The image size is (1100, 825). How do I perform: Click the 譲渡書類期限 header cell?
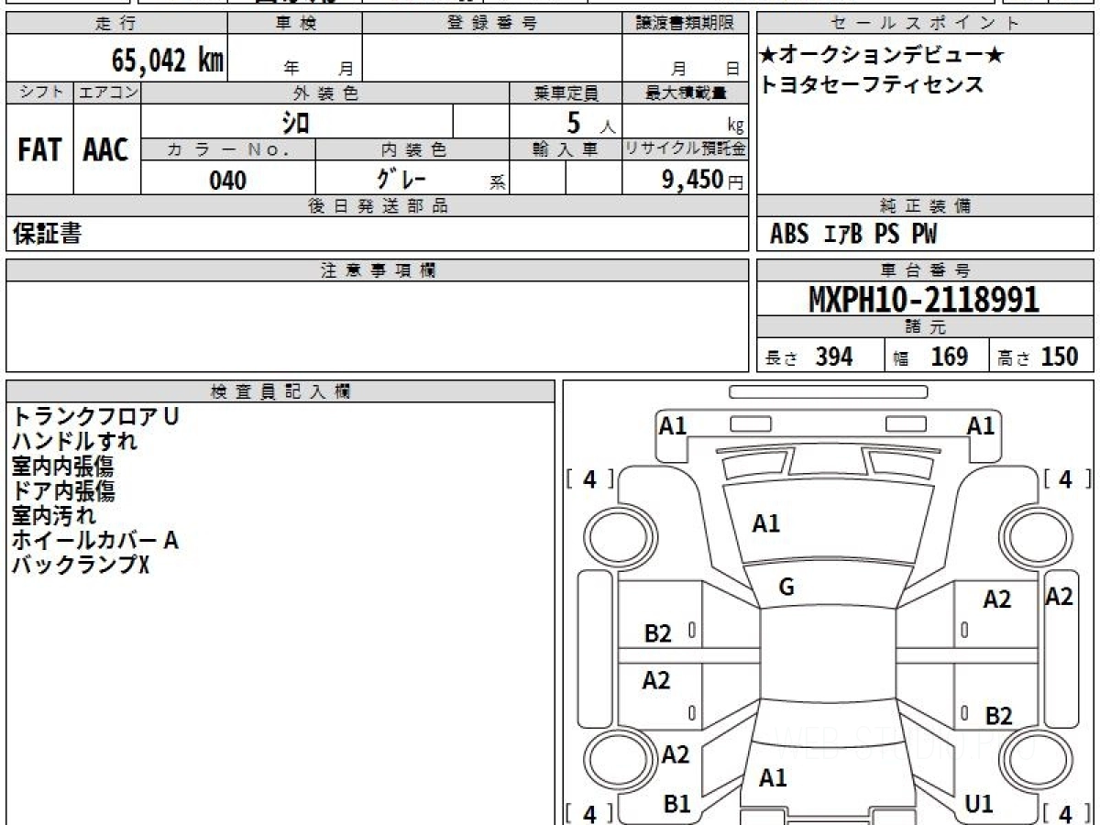click(x=685, y=24)
